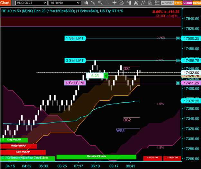Click the US ETH OR red button
201x169 pixels.
pos(152,158)
